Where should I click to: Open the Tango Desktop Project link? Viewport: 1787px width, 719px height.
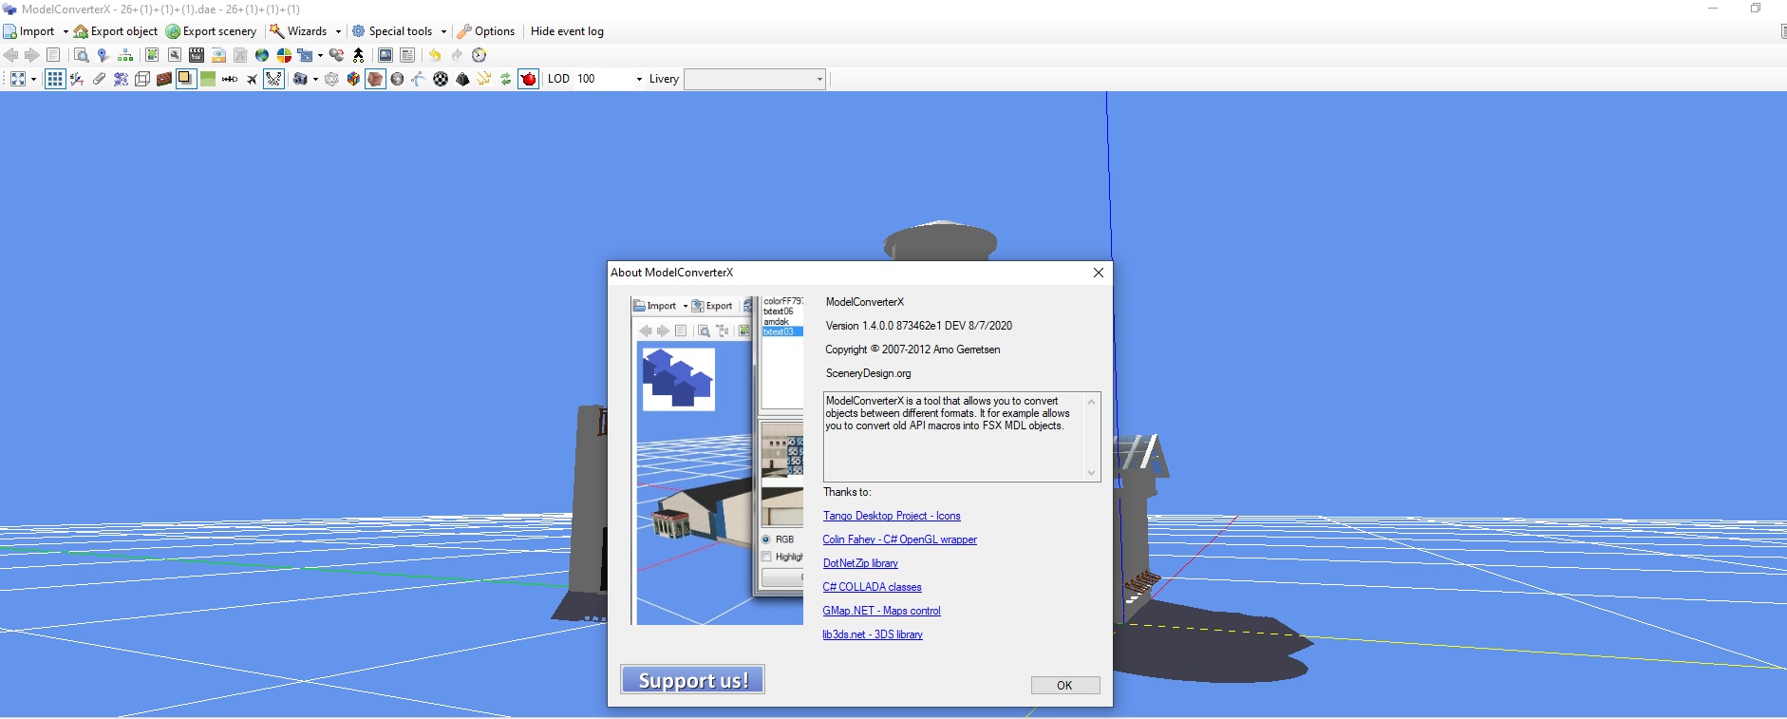(x=892, y=516)
